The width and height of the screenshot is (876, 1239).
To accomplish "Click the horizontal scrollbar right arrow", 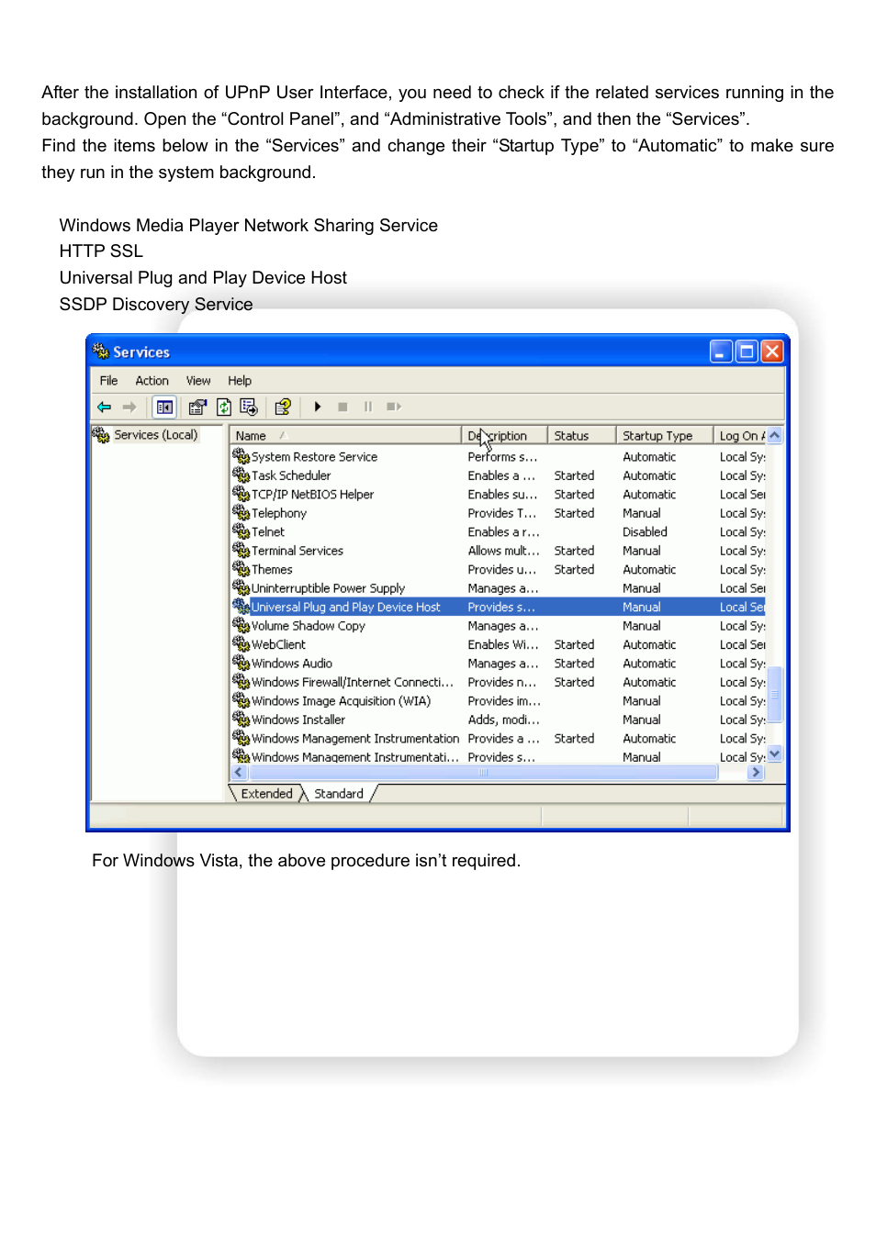I will (x=756, y=773).
